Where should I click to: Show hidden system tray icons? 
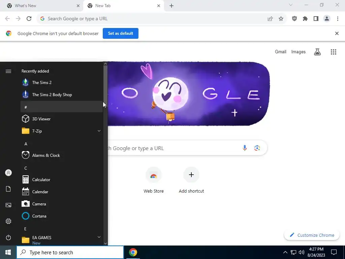285,252
